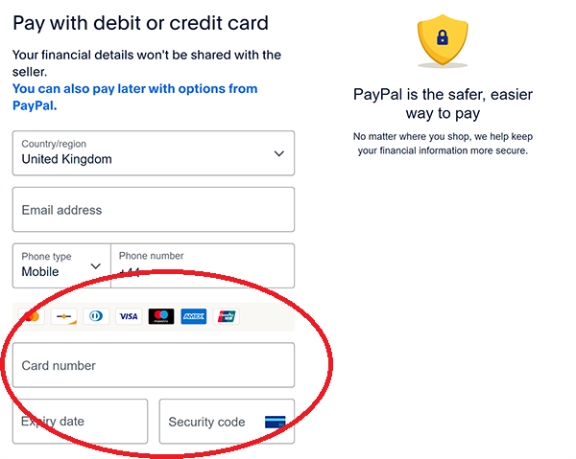
Task: Click the Diners Club card logo
Action: (x=96, y=316)
